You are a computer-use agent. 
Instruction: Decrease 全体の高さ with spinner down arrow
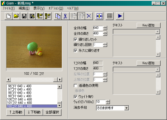(x=105, y=35)
